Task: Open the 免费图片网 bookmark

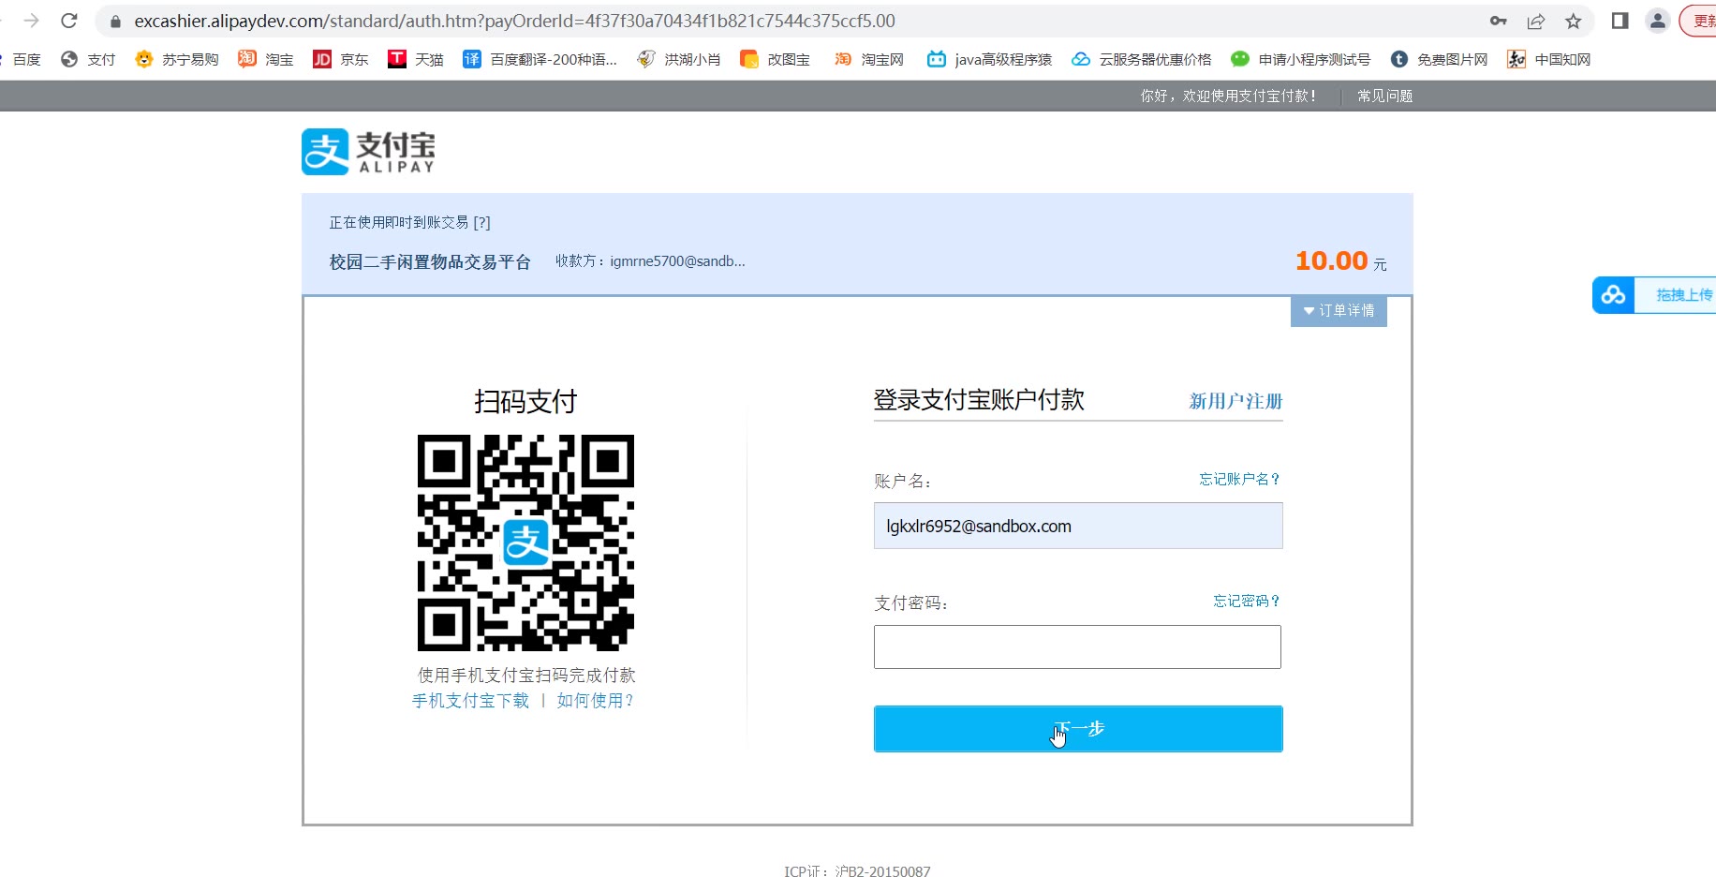Action: point(1440,59)
